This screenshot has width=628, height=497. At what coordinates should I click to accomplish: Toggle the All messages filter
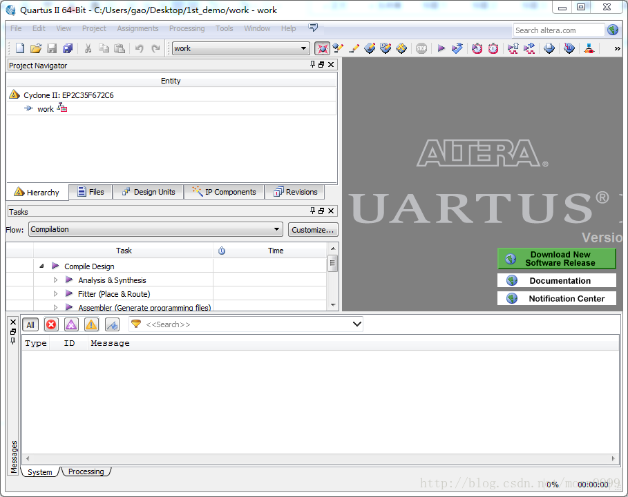30,324
